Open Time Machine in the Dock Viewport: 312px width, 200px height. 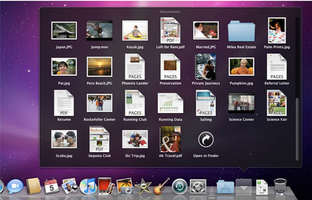tap(180, 187)
